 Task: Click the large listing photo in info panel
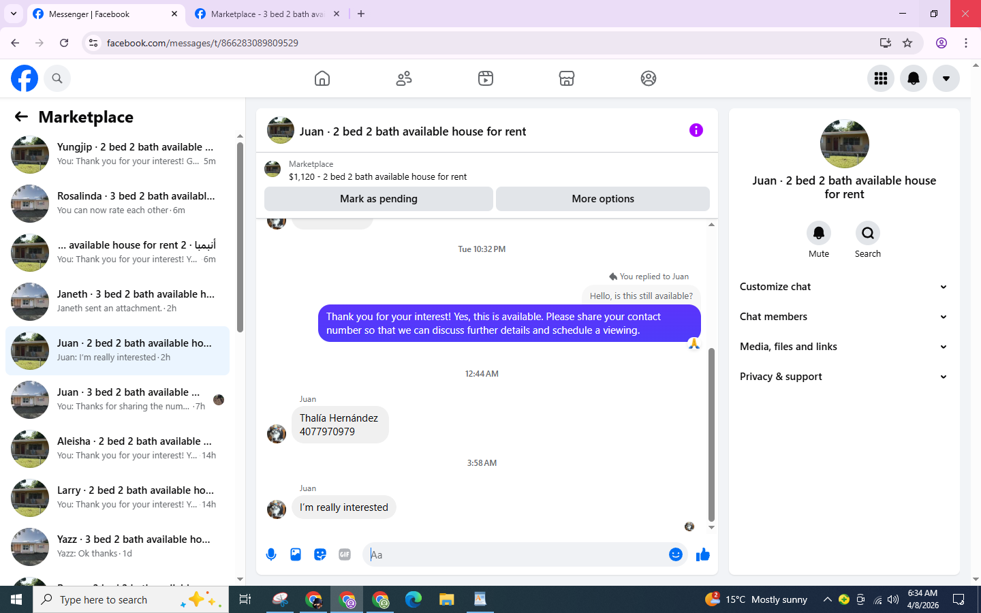(845, 144)
